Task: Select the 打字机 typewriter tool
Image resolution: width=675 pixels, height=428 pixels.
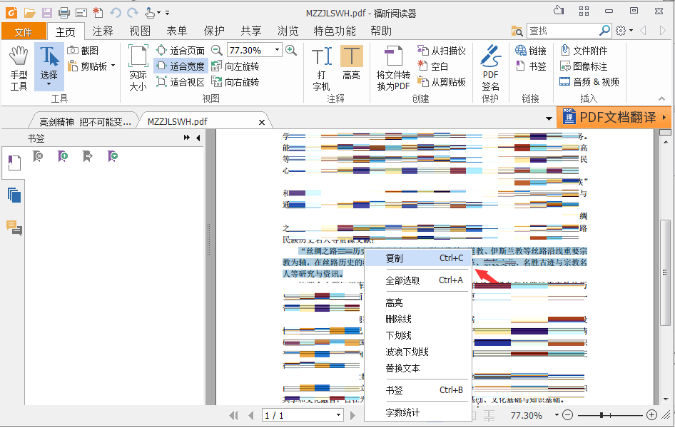Action: (x=321, y=64)
